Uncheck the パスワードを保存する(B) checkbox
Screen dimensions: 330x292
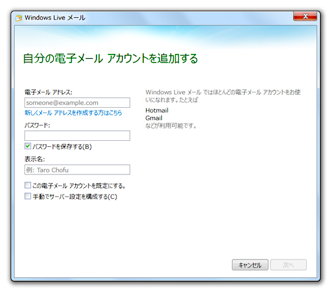[x=28, y=146]
